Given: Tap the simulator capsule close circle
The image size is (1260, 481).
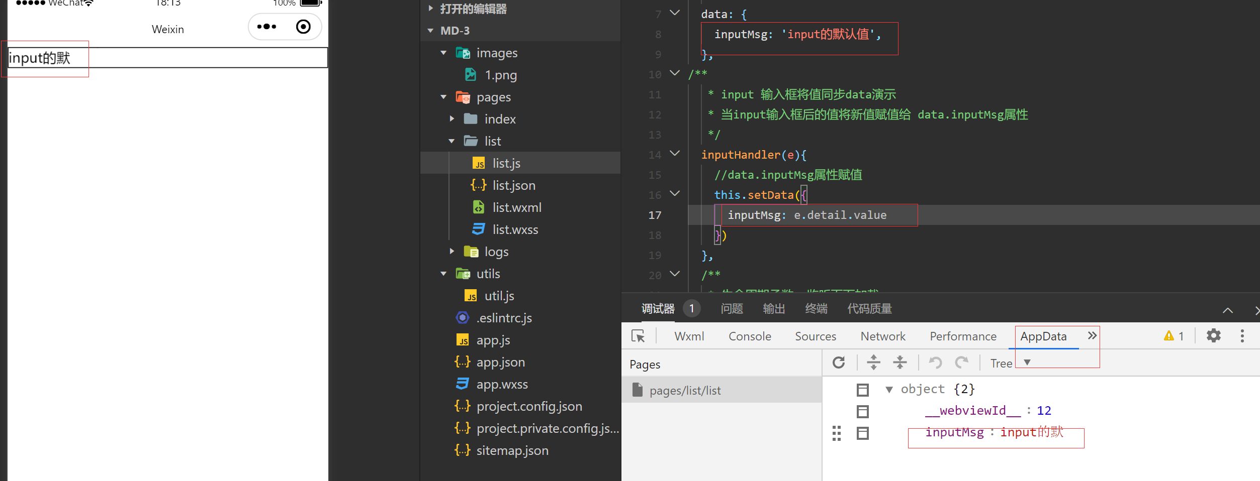Looking at the screenshot, I should 303,27.
